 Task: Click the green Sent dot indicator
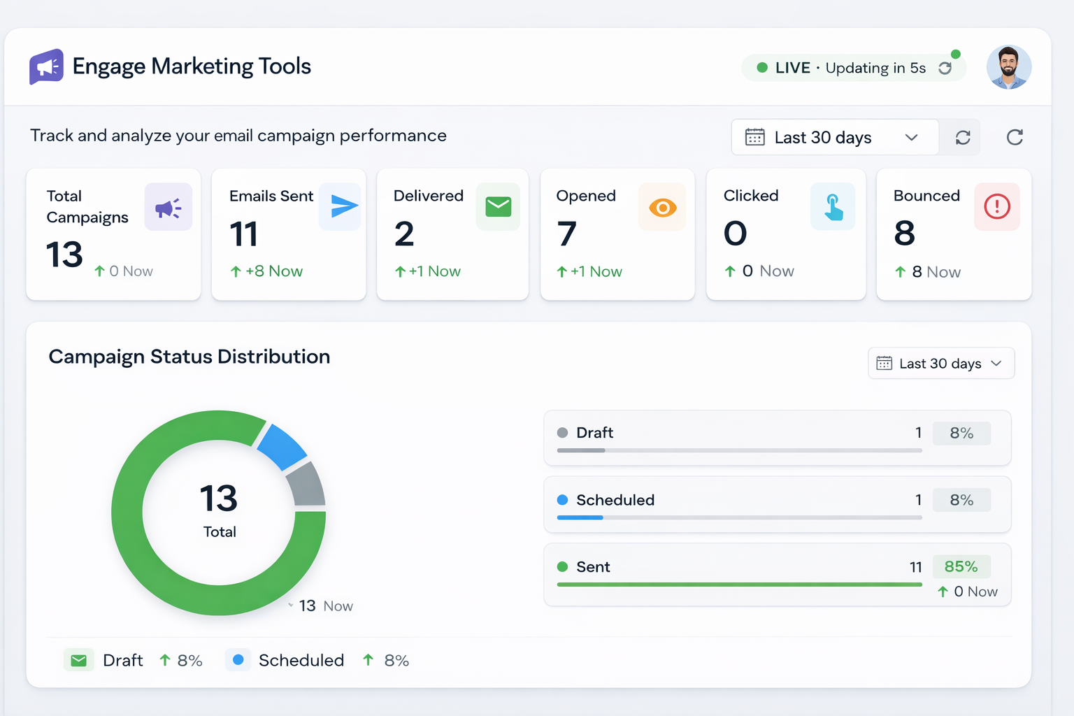click(x=562, y=567)
